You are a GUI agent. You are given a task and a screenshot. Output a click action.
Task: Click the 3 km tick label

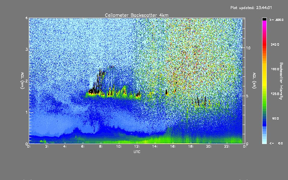(x=26, y=49)
